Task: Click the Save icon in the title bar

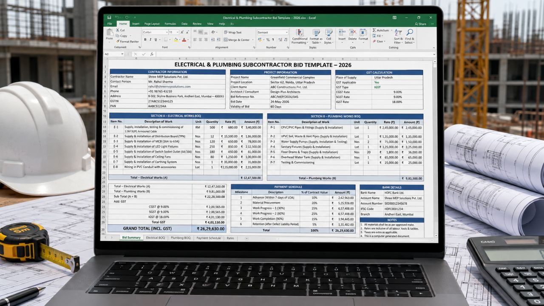Action: click(x=109, y=17)
